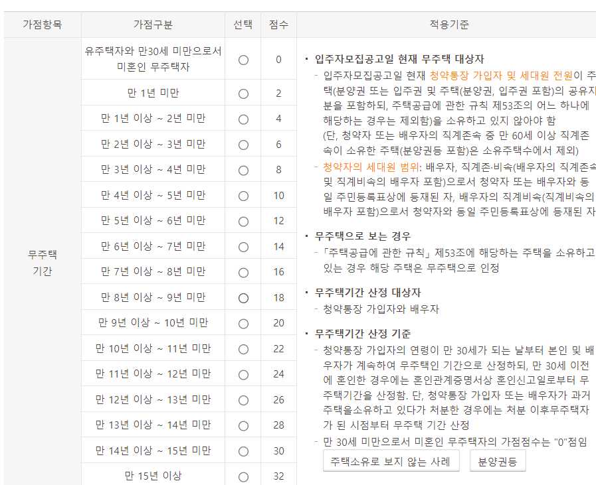This screenshot has width=596, height=485.
Task: Click the 분양권등 button
Action: point(498,461)
